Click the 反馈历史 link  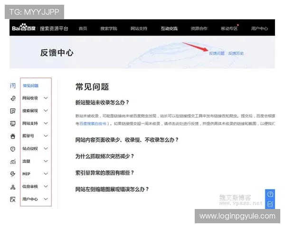pyautogui.click(x=236, y=53)
